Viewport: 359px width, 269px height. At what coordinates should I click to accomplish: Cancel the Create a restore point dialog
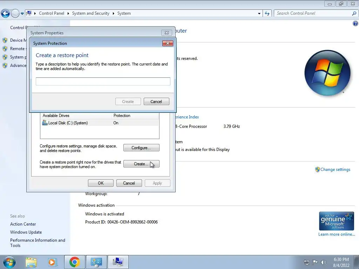coord(156,102)
